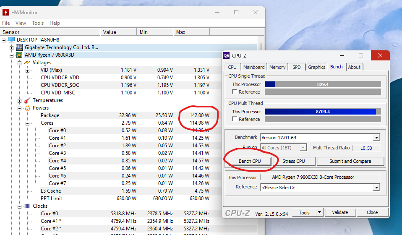Collapse the Powers branch
The width and height of the screenshot is (402, 235).
tap(19, 108)
